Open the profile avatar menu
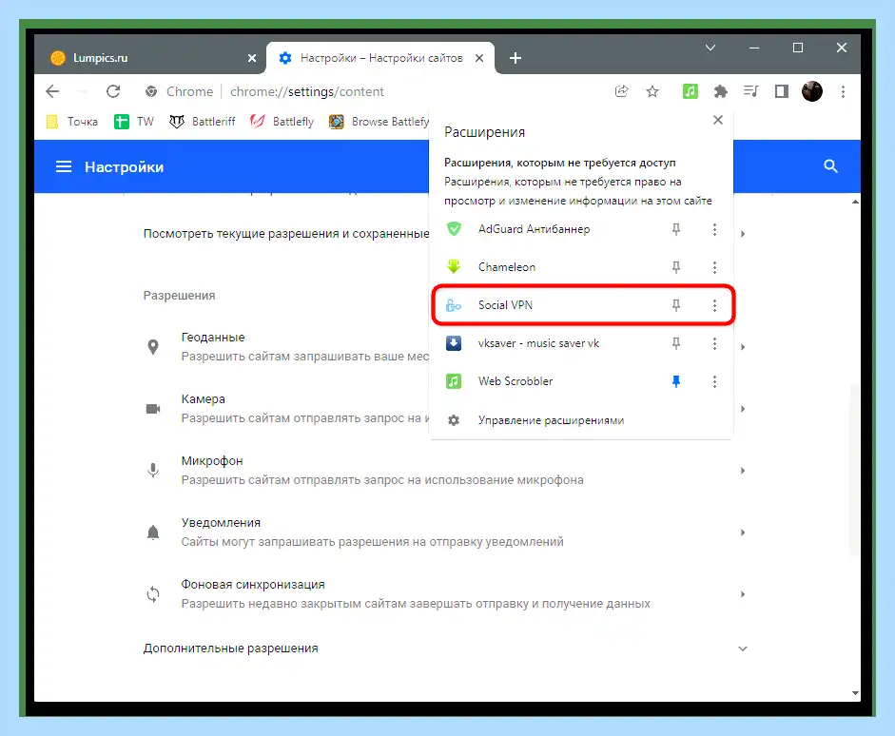This screenshot has height=736, width=895. click(x=812, y=91)
